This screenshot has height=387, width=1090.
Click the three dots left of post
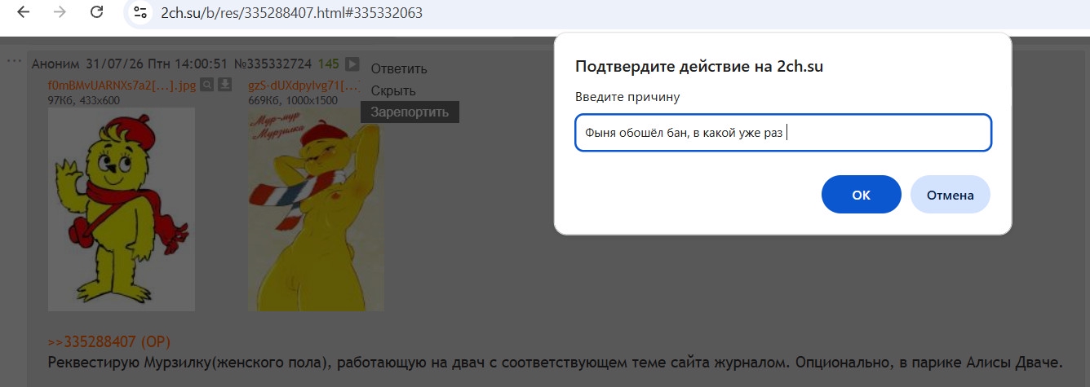tap(14, 61)
